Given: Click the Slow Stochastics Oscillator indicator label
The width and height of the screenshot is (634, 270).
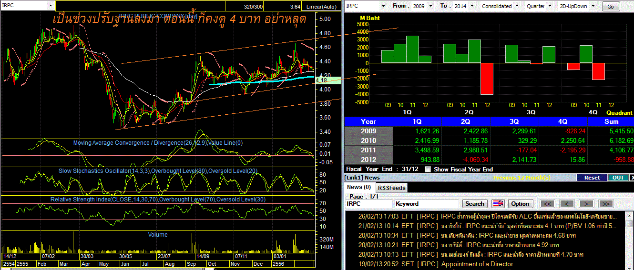Looking at the screenshot, I should click(158, 170).
